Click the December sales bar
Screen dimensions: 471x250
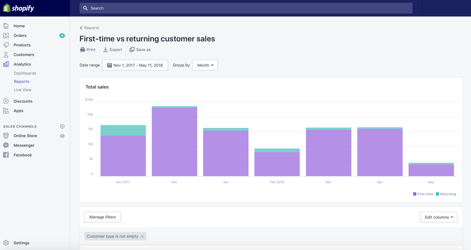pyautogui.click(x=174, y=141)
